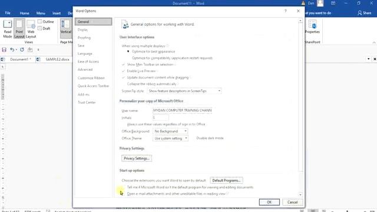Image resolution: width=377 pixels, height=212 pixels.
Task: Select the Customize Ribbon category
Action: click(x=93, y=78)
